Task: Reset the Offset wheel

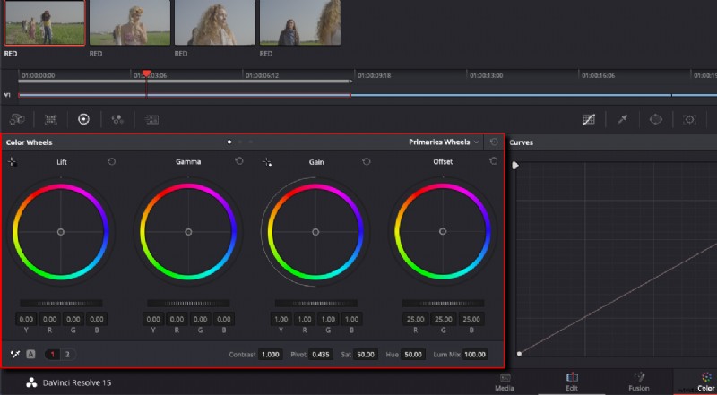Action: (x=493, y=161)
